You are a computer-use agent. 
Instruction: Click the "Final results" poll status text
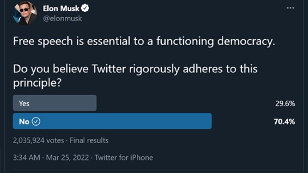click(x=89, y=140)
